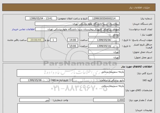Click the شماره نیاز field 1299030550000214
Image resolution: width=160 pixels, height=113 pixels.
104,18
